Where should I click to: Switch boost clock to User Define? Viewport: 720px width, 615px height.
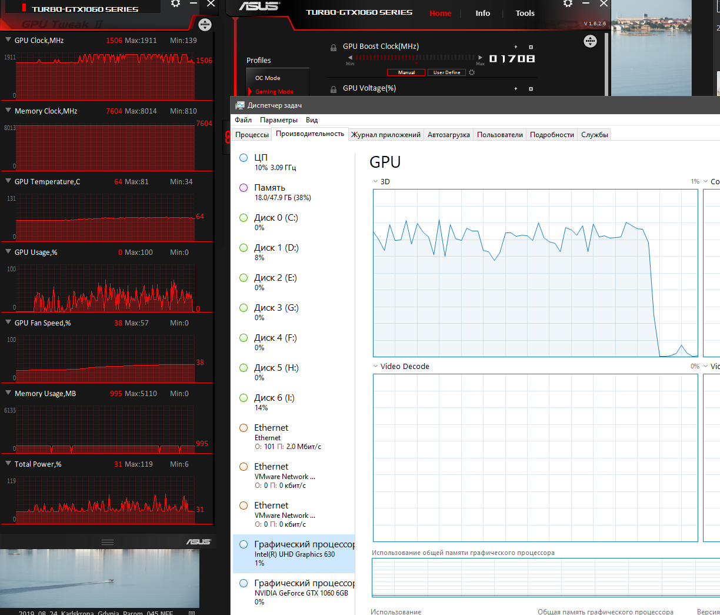[446, 72]
